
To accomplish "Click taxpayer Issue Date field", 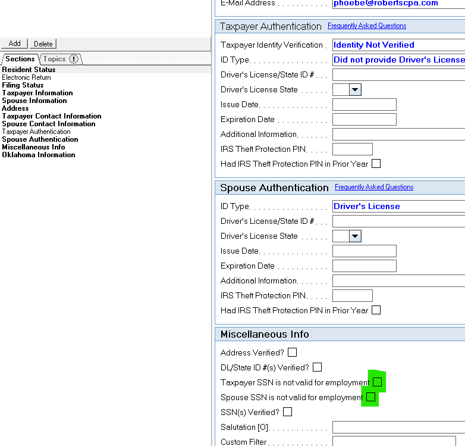I will pyautogui.click(x=365, y=104).
